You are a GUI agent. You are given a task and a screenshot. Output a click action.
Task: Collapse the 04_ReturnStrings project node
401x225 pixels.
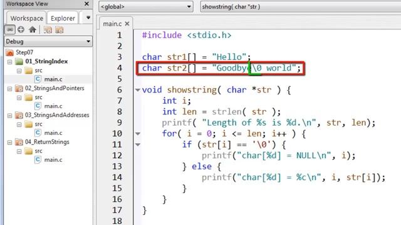10,142
